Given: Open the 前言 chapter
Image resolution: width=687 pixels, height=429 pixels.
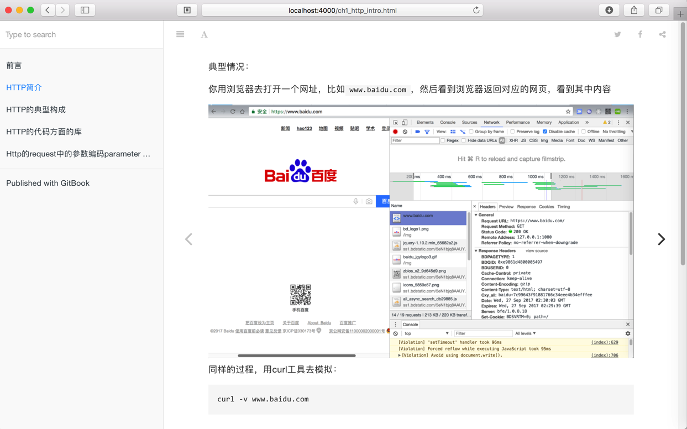Looking at the screenshot, I should [81, 65].
